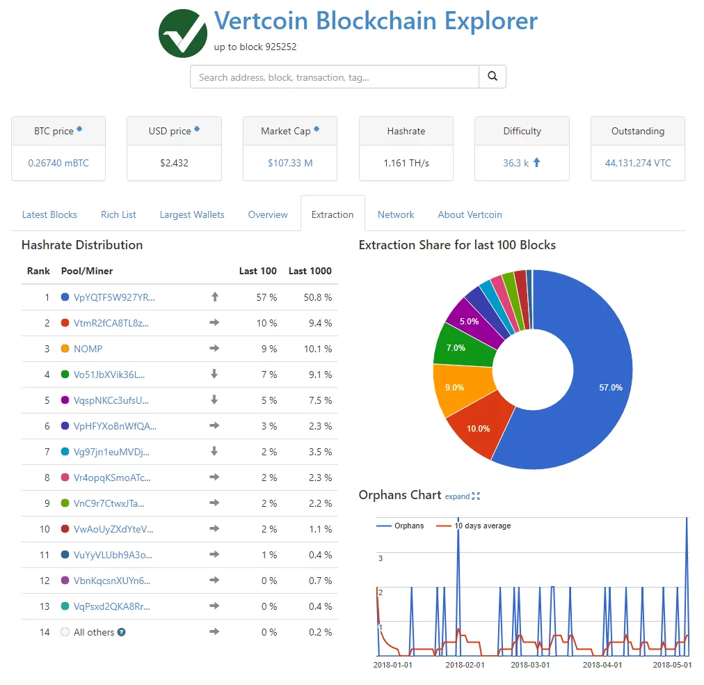Open the NOMP pool link
Screen dimensions: 704x685
coord(88,349)
